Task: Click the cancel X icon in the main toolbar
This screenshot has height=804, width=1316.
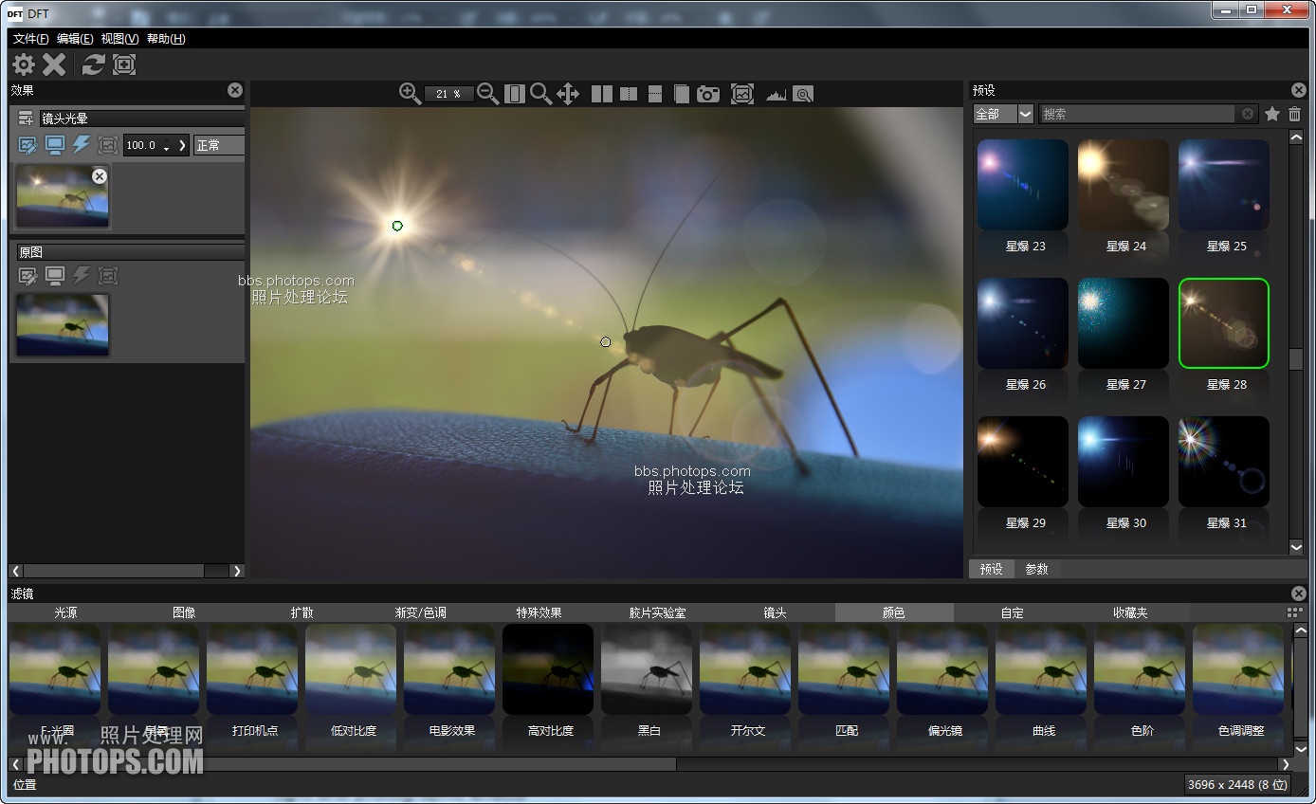Action: pyautogui.click(x=55, y=64)
